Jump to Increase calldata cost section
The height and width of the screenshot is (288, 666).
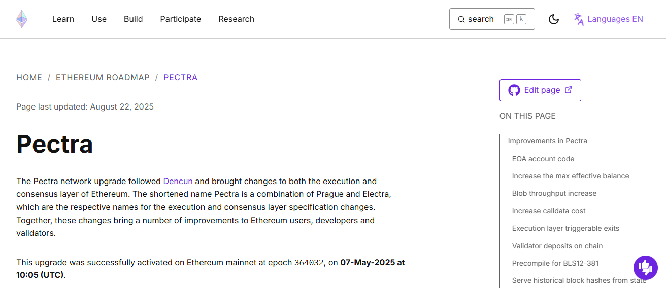(549, 211)
